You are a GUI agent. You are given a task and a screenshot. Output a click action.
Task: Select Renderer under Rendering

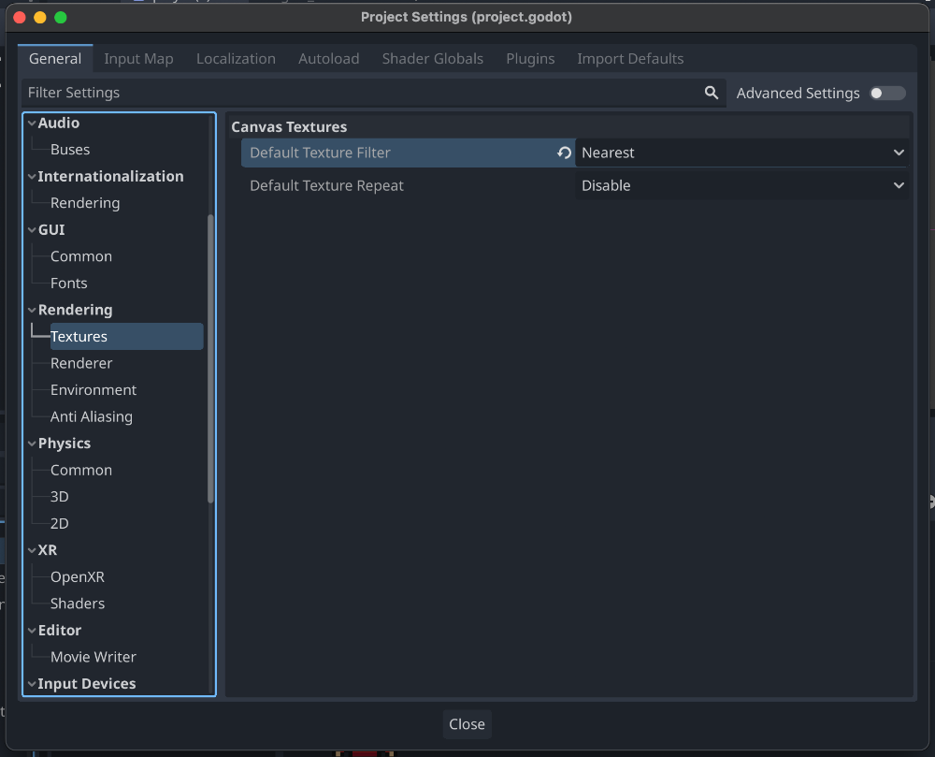[81, 363]
